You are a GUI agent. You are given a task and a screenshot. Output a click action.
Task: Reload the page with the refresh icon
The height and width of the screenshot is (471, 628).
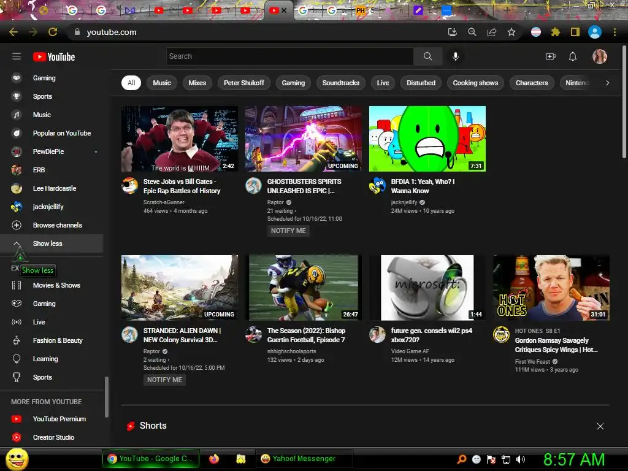(x=53, y=32)
